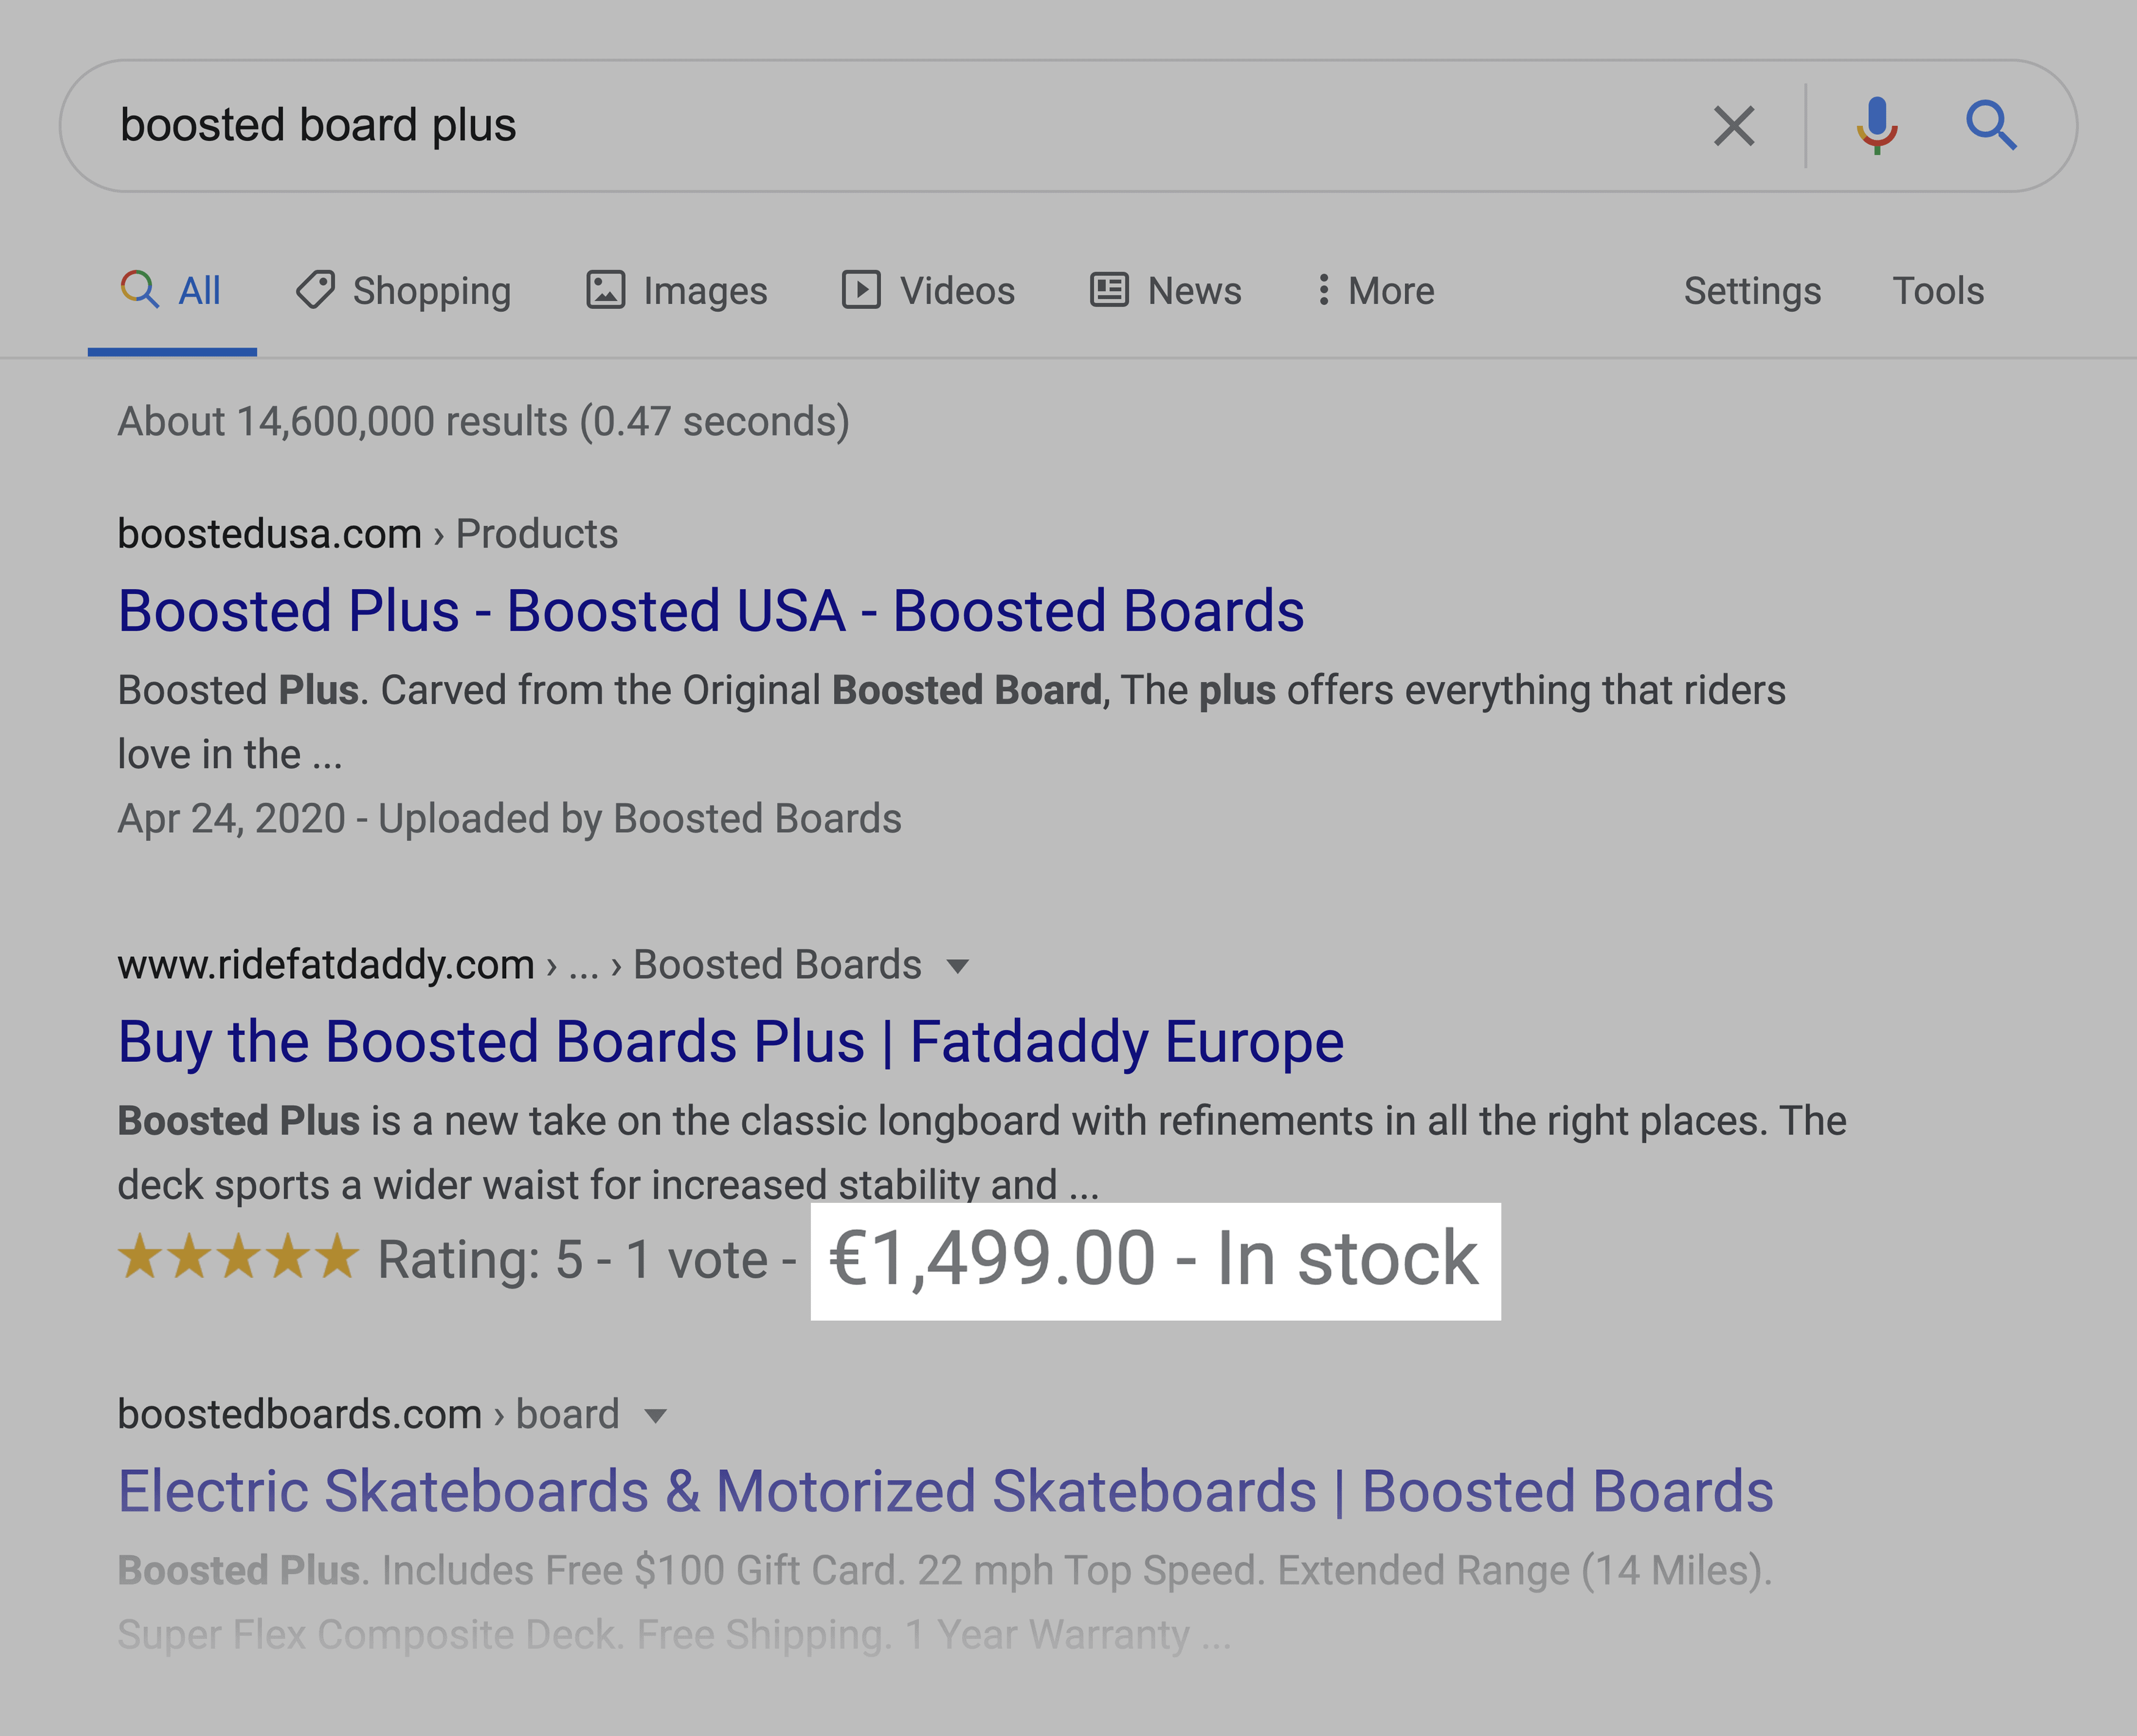Screen dimensions: 2137x1736
Task: Click the three-dot More icon
Action: [x=1323, y=290]
